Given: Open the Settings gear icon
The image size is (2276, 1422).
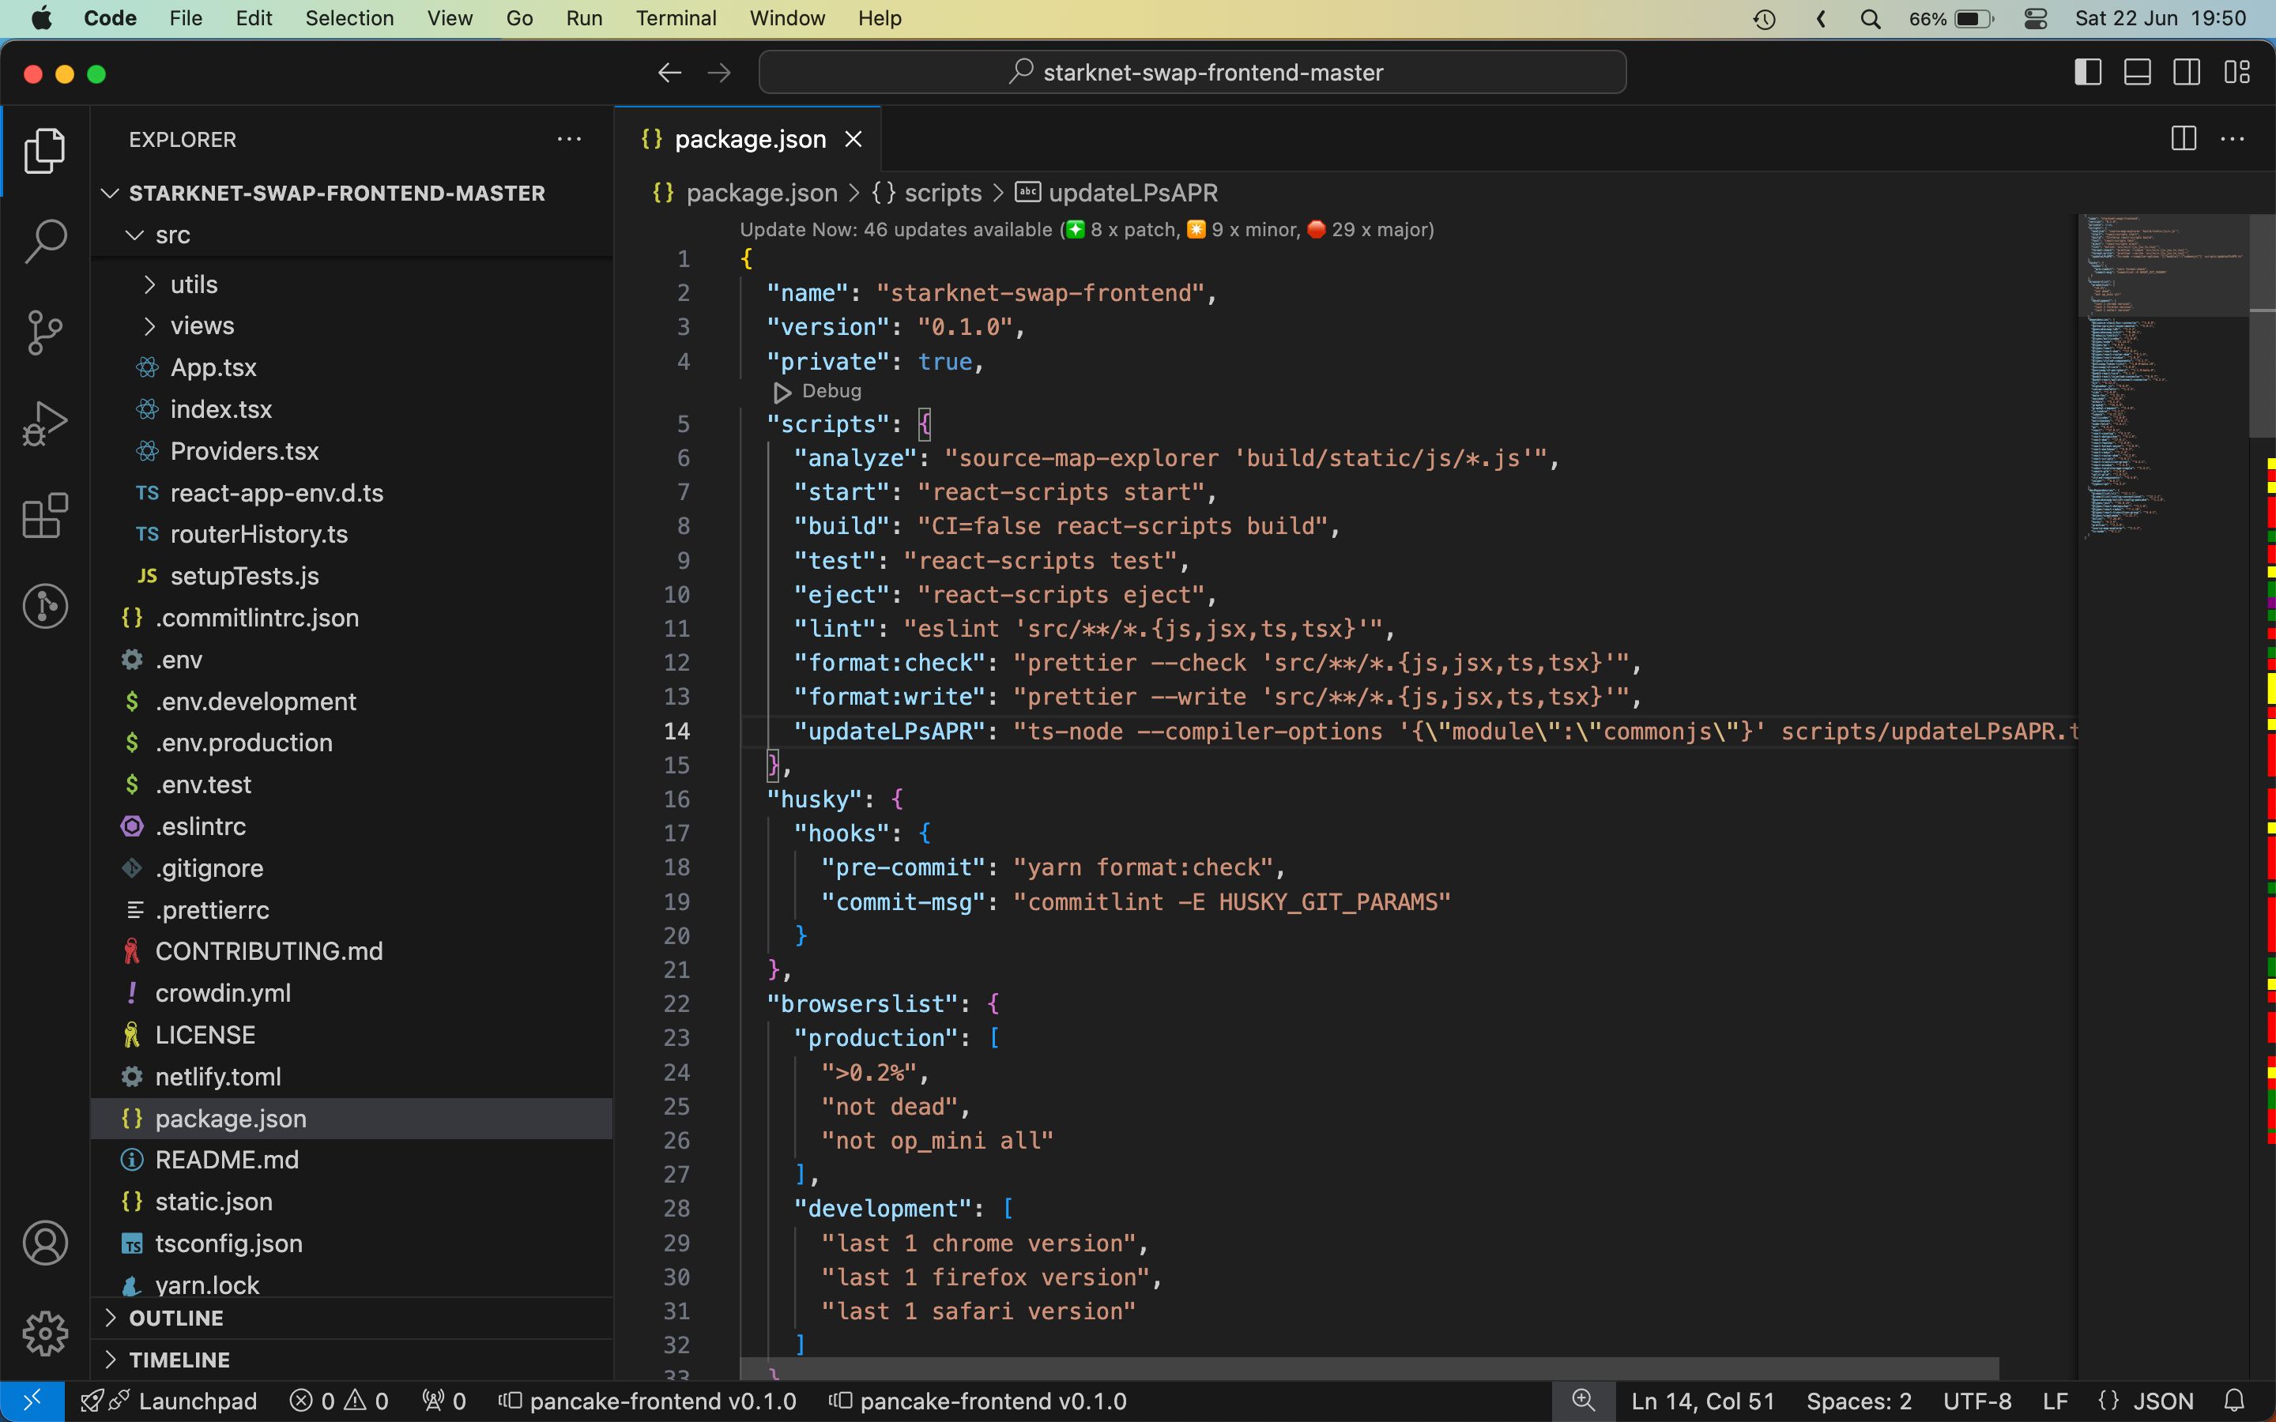Looking at the screenshot, I should [x=44, y=1334].
